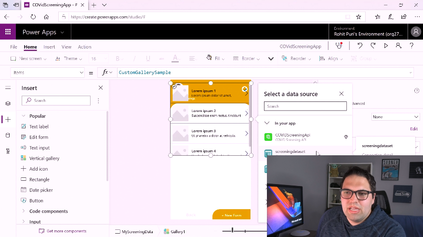The width and height of the screenshot is (423, 237).
Task: Click the Insert panel search field
Action: [56, 100]
